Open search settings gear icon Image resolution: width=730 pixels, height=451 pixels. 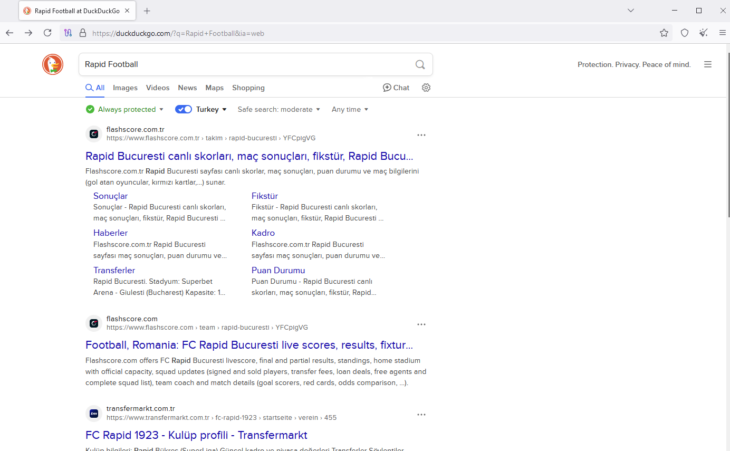(426, 88)
